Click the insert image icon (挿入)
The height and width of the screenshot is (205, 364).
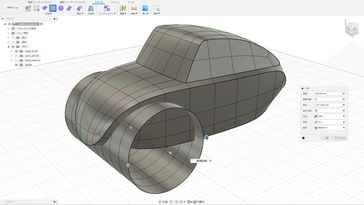tap(145, 8)
